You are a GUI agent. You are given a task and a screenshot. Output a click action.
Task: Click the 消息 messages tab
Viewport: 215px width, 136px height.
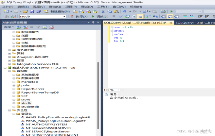pyautogui.click(x=111, y=94)
